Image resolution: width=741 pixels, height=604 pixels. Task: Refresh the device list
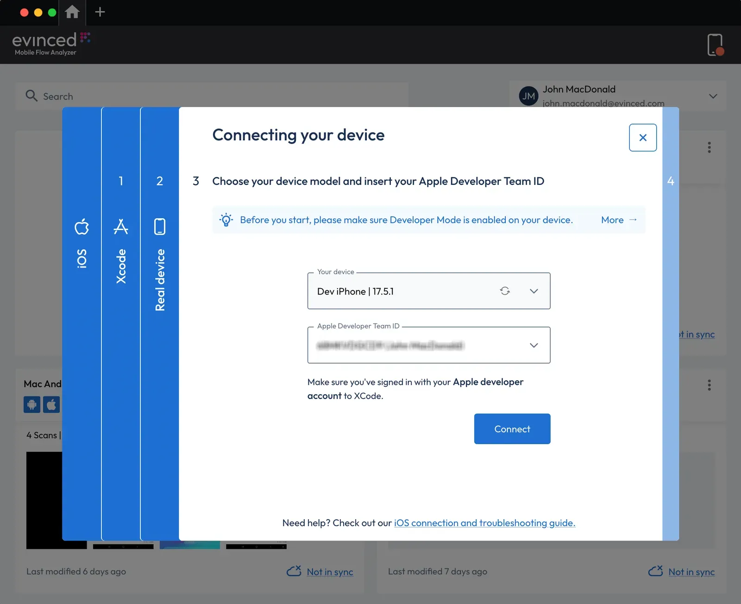[505, 291]
